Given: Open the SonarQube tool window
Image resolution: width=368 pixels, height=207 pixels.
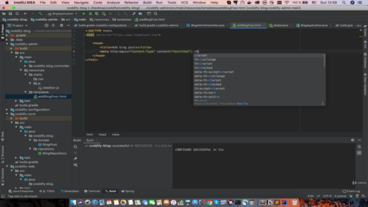Looking at the screenshot, I should coord(70,191).
